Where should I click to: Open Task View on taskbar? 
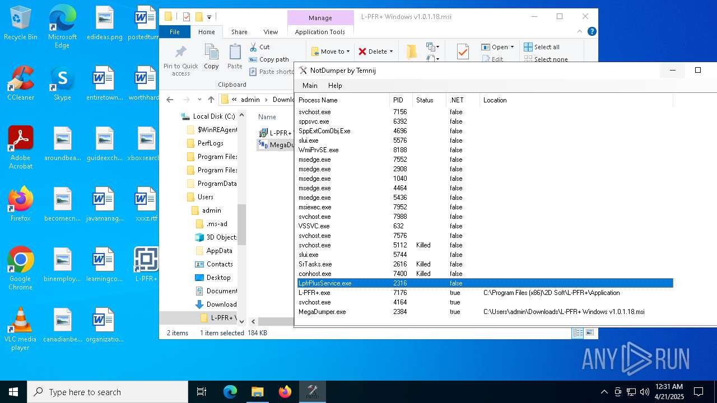202,392
